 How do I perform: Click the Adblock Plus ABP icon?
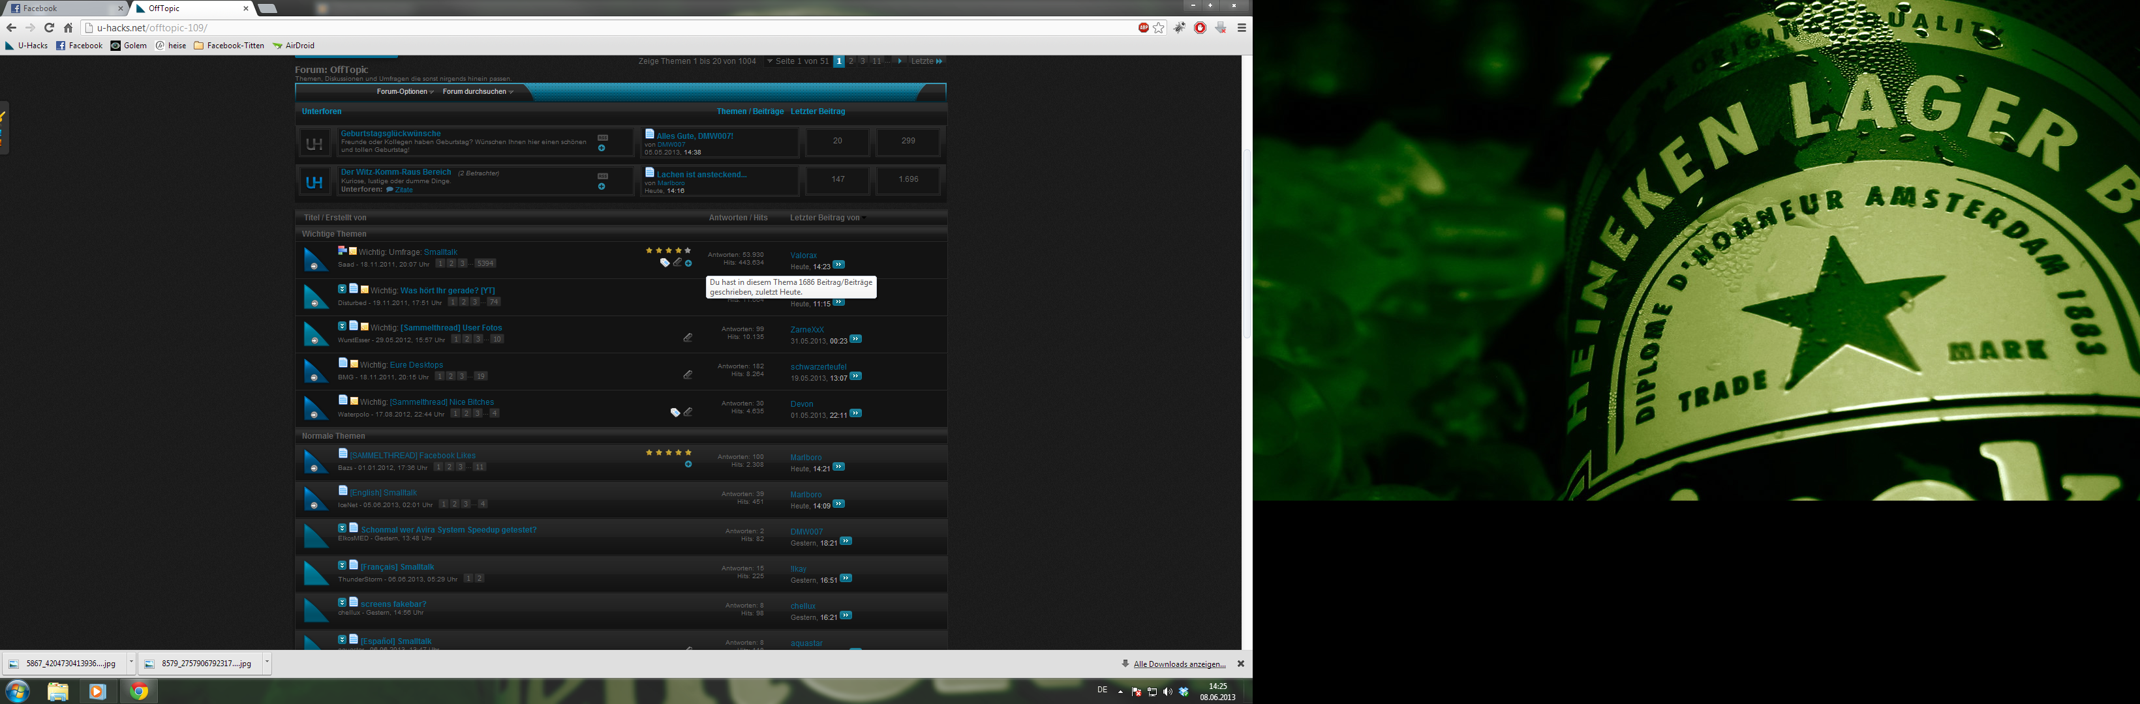(x=1143, y=27)
